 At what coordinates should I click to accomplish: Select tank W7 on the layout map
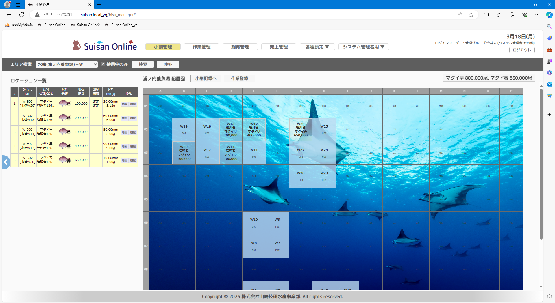(x=277, y=246)
